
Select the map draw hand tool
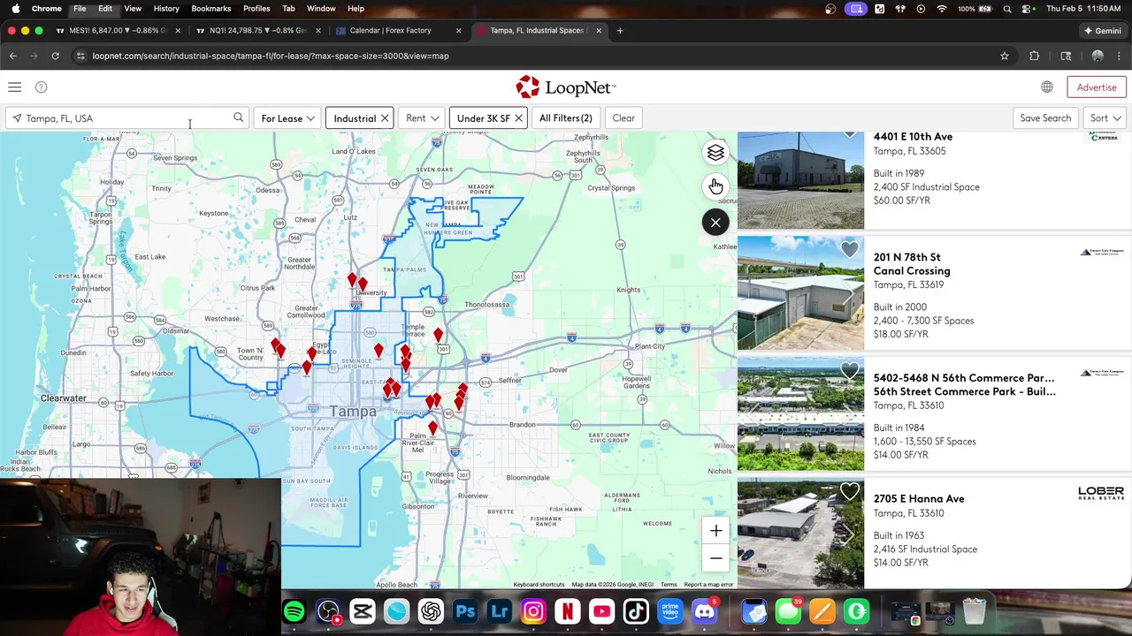[715, 186]
